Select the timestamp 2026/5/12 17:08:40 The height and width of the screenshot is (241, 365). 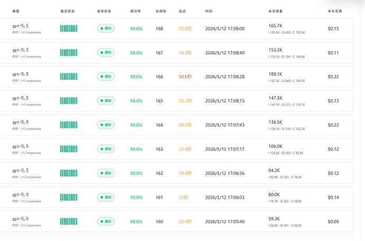[225, 53]
